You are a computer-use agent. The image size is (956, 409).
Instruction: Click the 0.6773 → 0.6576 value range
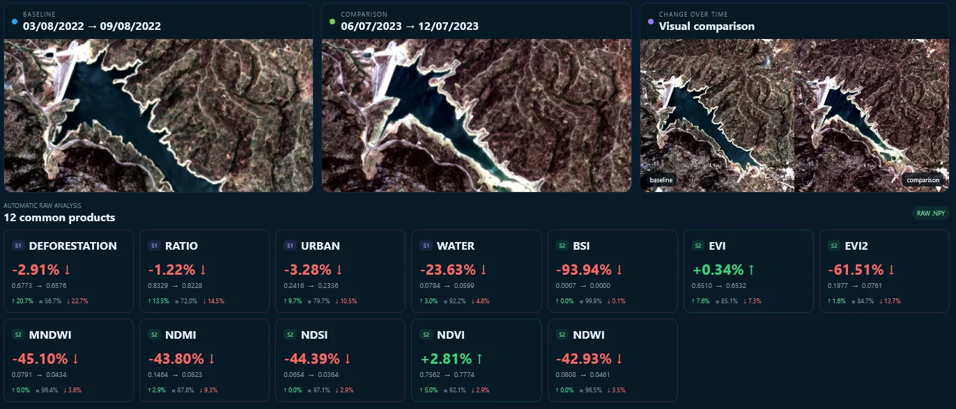38,286
